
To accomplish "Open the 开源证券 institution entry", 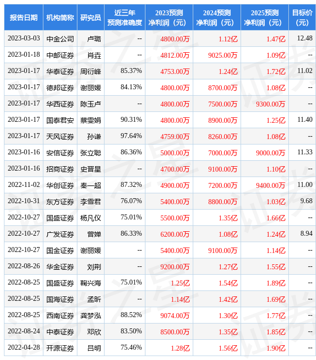I will pyautogui.click(x=60, y=348).
